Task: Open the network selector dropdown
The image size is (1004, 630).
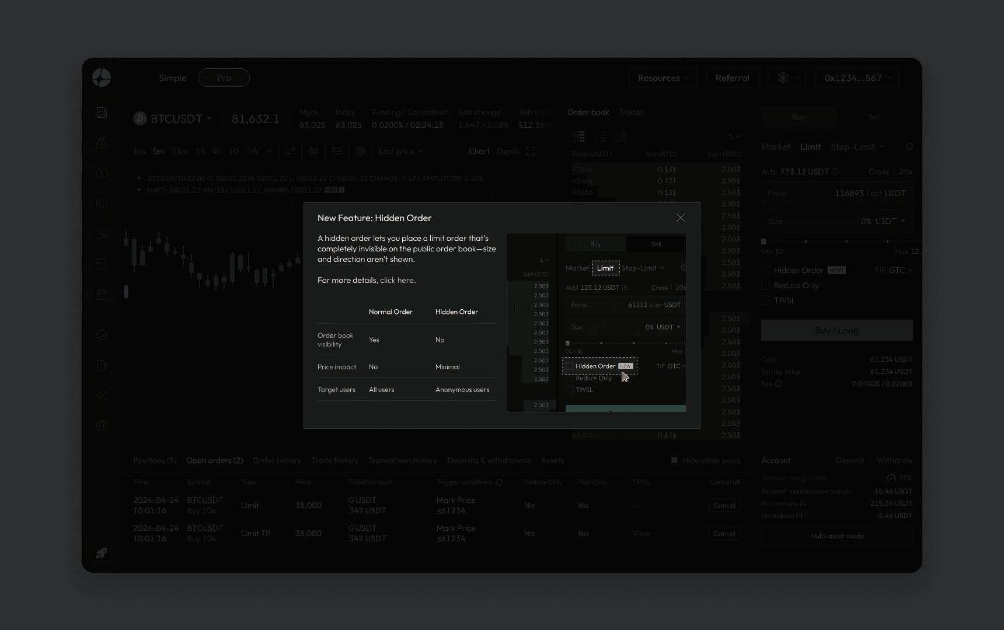Action: click(787, 78)
